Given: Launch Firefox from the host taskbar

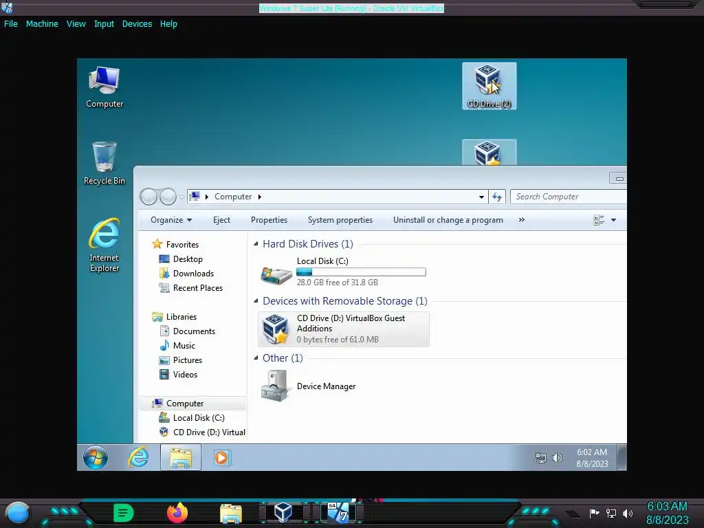Looking at the screenshot, I should 177,512.
